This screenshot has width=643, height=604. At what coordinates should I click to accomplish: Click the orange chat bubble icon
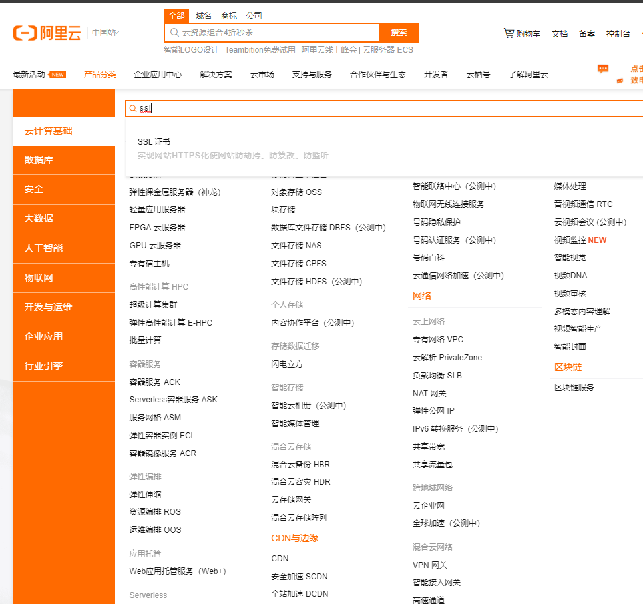click(603, 69)
